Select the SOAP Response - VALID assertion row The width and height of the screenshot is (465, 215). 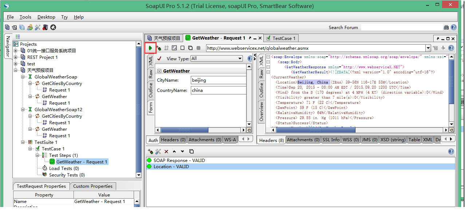tap(300, 161)
